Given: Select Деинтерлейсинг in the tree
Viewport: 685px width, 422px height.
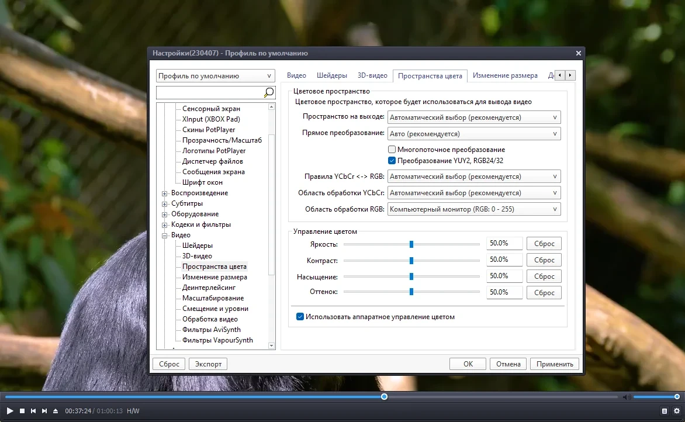Looking at the screenshot, I should point(209,288).
